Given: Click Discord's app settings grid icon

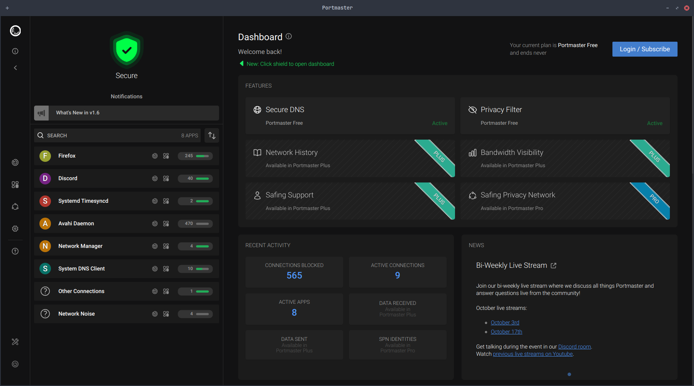Looking at the screenshot, I should point(166,179).
